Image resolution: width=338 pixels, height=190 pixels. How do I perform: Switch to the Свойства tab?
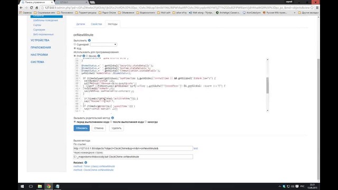click(x=96, y=24)
